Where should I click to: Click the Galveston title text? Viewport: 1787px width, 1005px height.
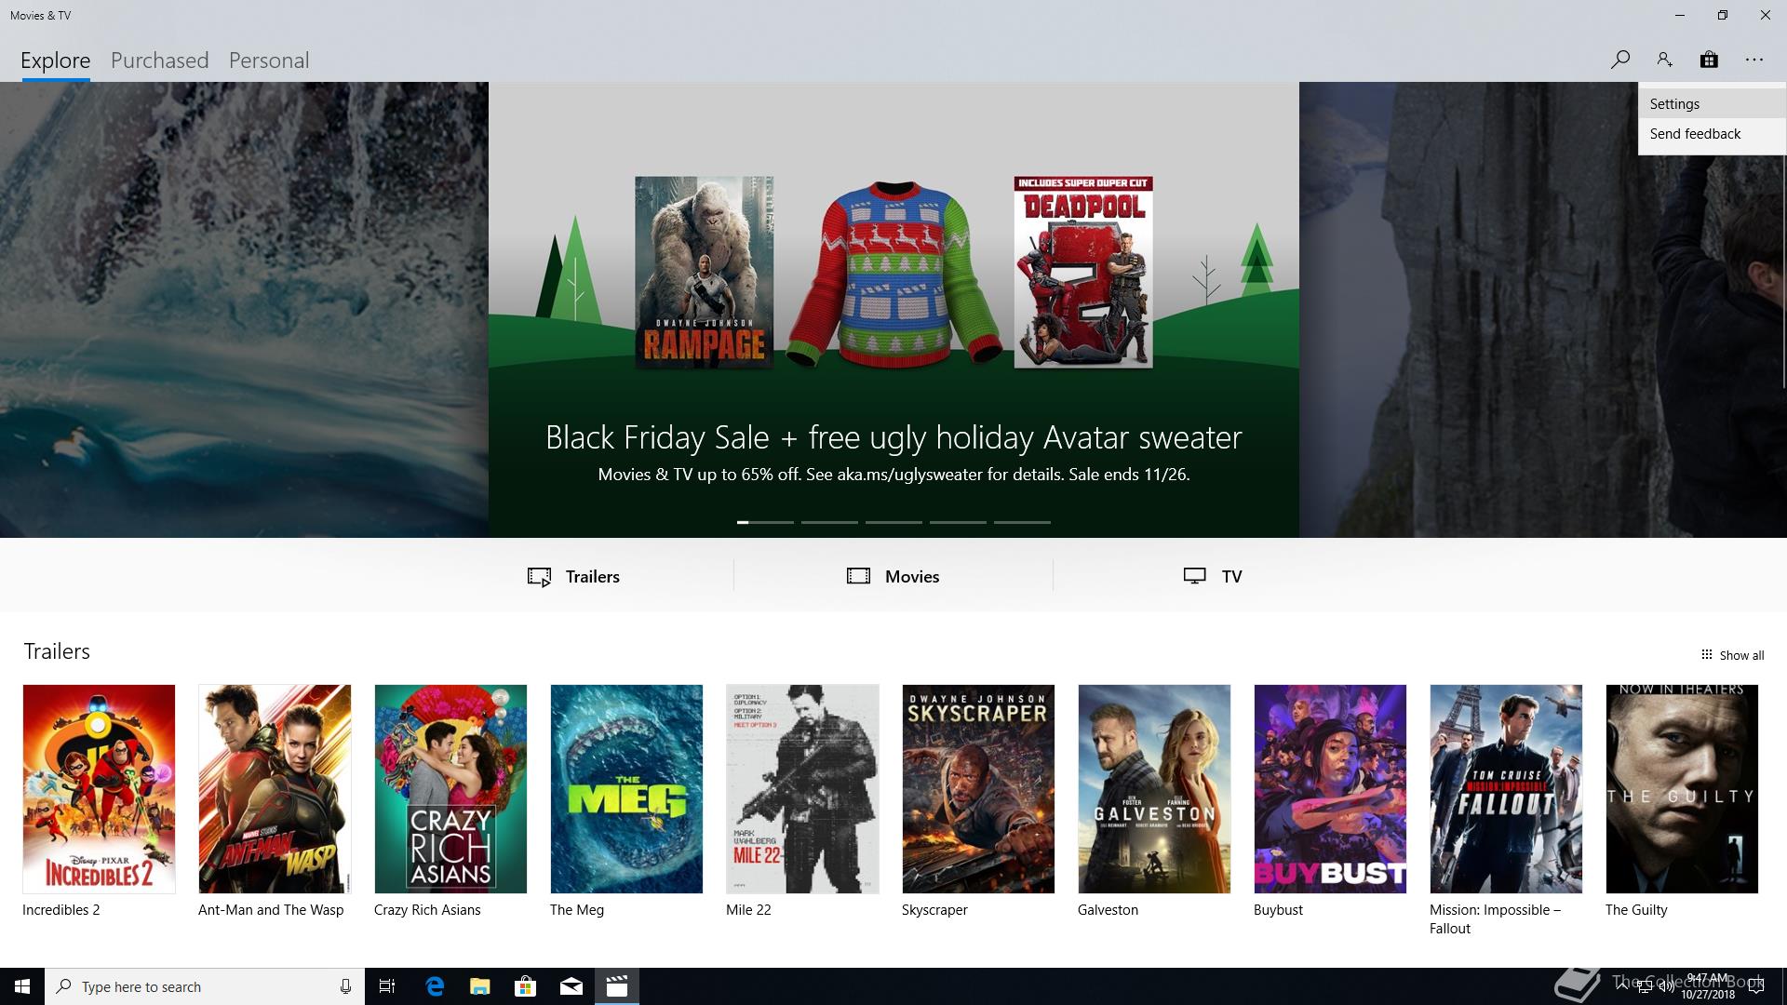coord(1108,910)
